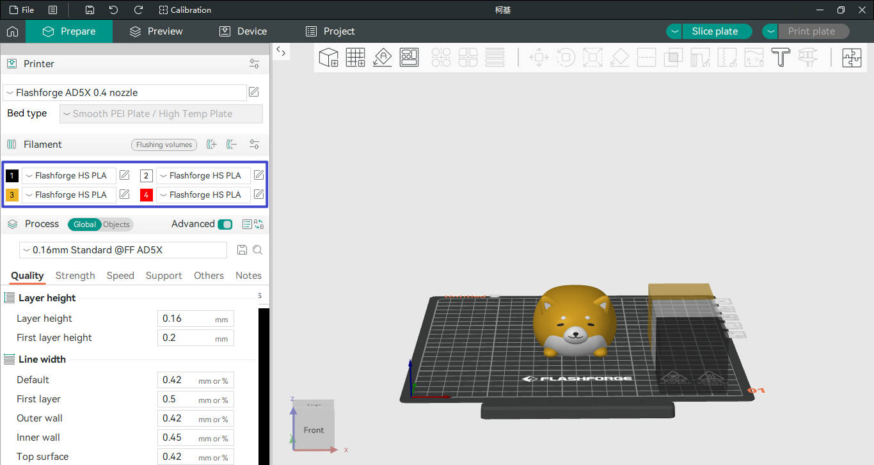Select the Measure caliper tool
874x465 pixels.
click(x=807, y=58)
